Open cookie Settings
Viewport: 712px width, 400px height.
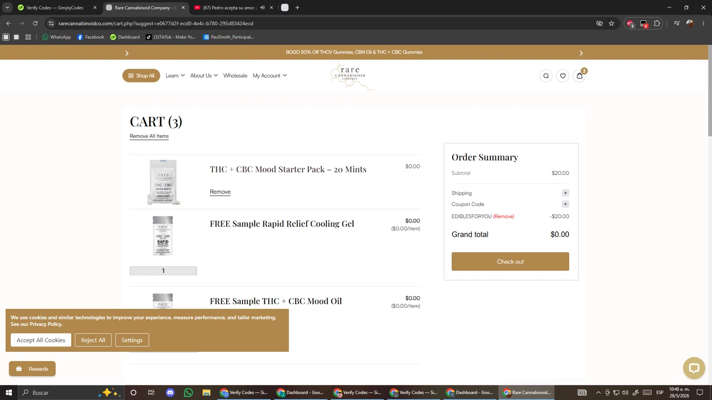[x=132, y=340]
